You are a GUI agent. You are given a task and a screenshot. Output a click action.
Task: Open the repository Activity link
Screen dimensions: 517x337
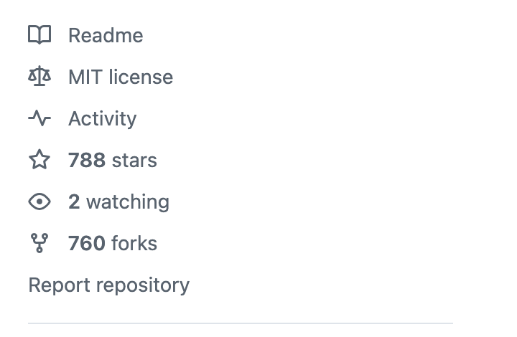[102, 118]
